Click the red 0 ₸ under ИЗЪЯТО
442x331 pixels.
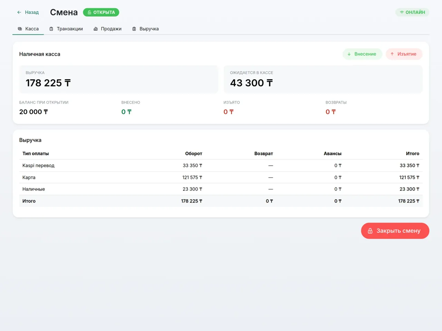click(229, 112)
